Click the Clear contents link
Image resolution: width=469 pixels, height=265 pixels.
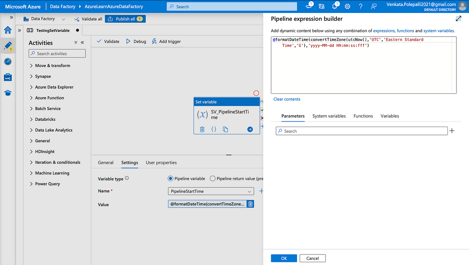[287, 99]
